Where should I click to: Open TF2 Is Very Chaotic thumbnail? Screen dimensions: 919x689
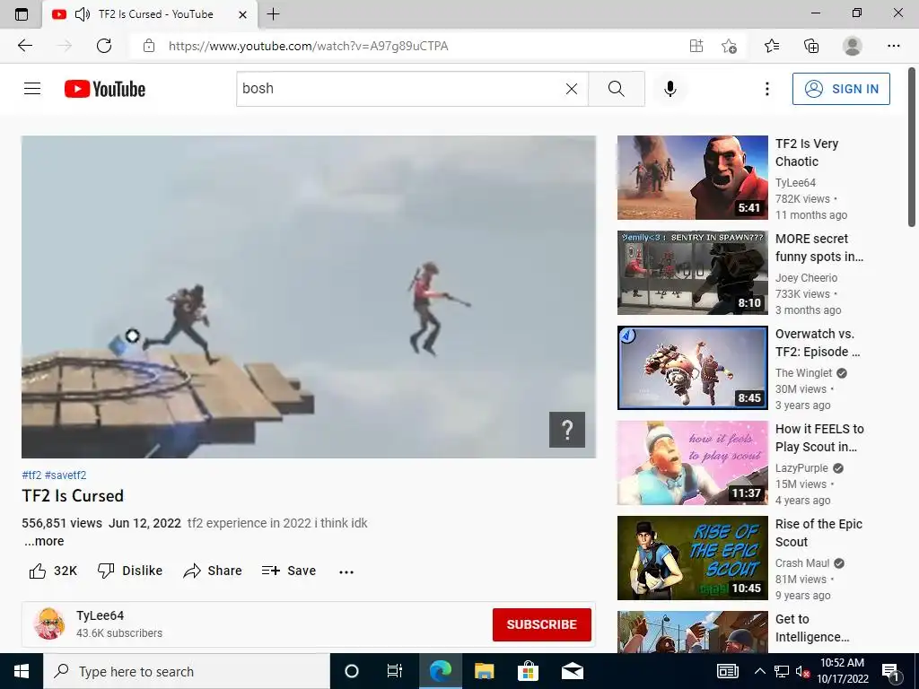[692, 178]
